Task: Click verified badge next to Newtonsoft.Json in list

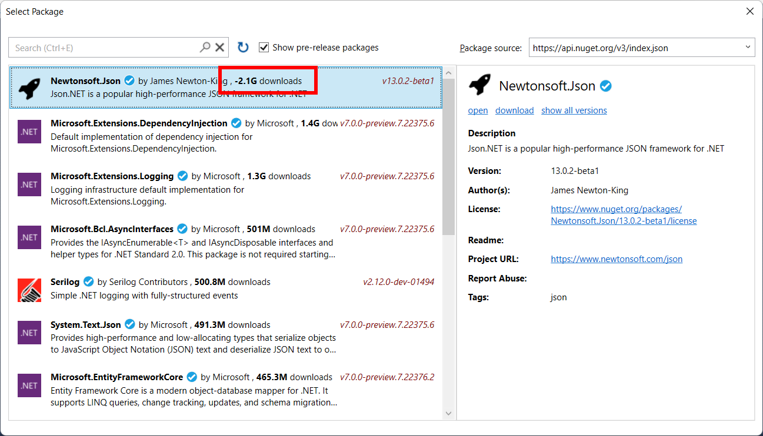Action: 129,81
